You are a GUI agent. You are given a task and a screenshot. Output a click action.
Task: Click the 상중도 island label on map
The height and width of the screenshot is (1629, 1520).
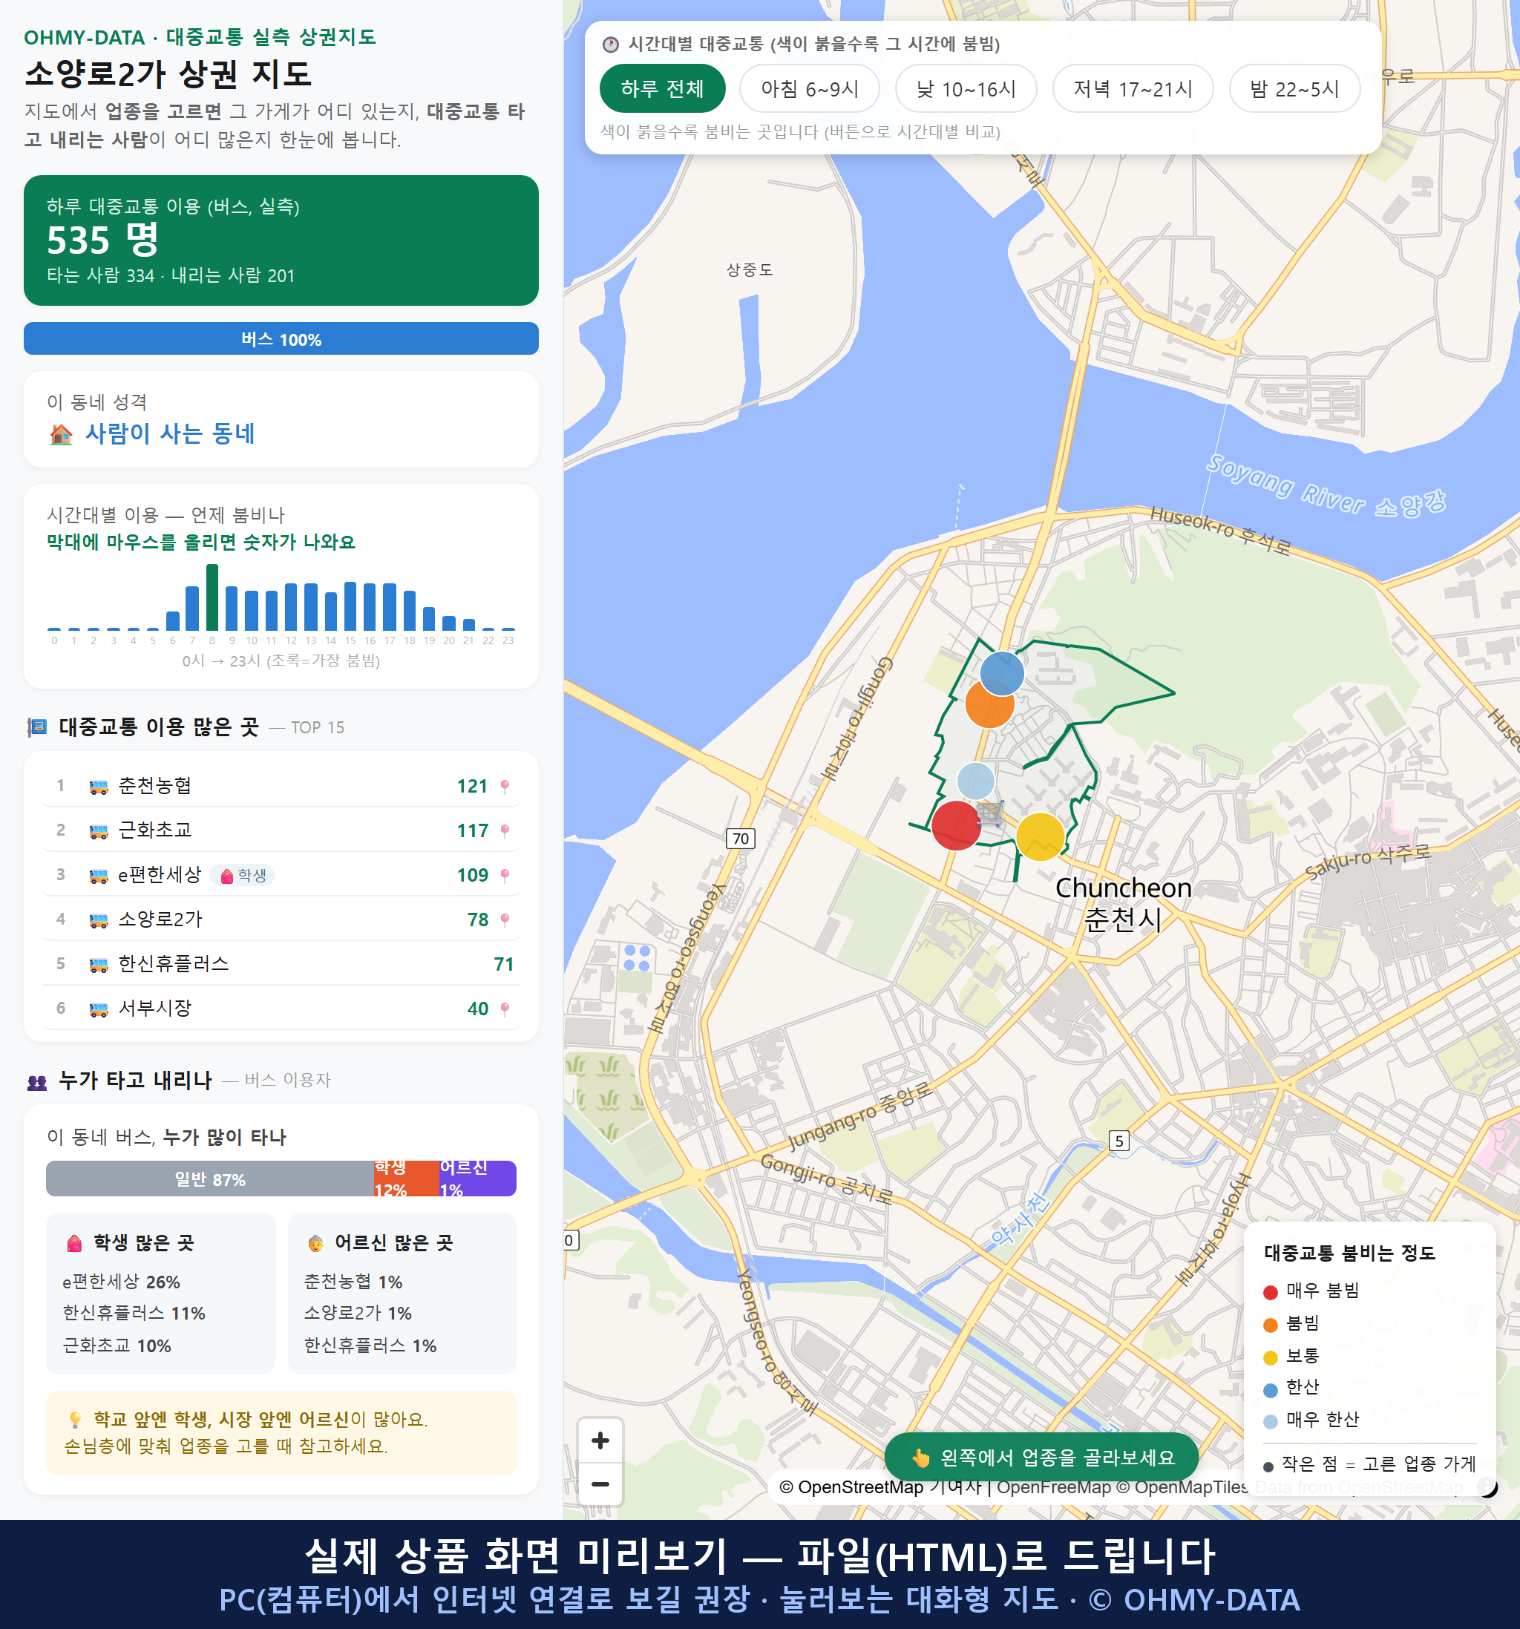point(749,269)
